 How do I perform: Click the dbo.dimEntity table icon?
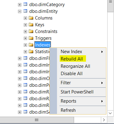25,11
